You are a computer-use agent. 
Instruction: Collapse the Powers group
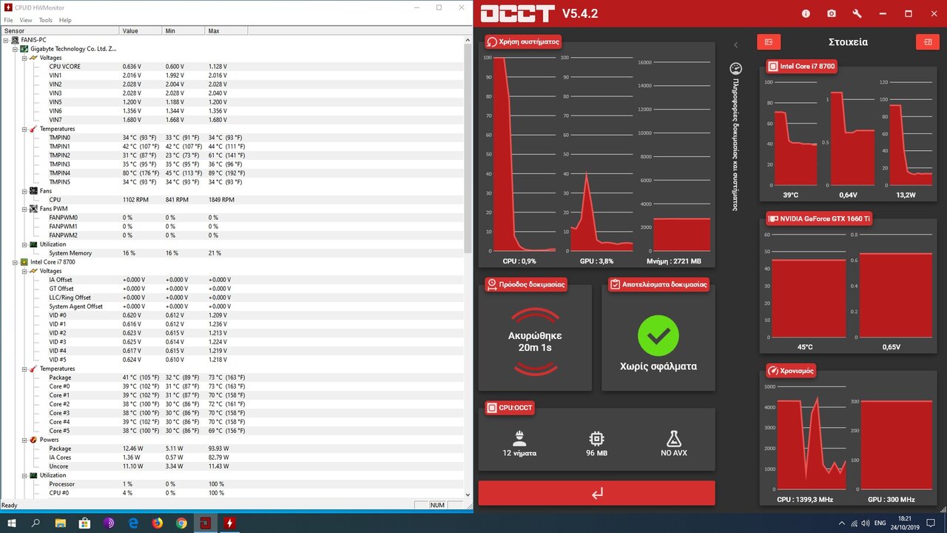pos(24,440)
